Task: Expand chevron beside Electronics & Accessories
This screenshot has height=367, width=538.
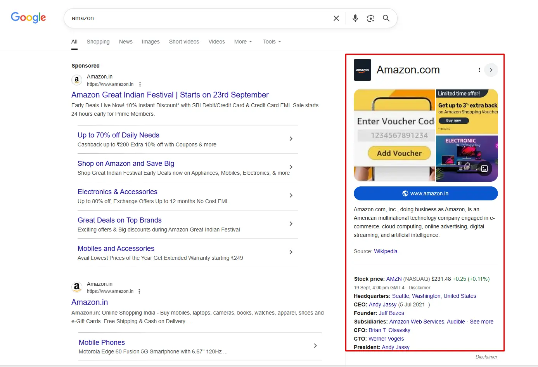Action: point(291,195)
